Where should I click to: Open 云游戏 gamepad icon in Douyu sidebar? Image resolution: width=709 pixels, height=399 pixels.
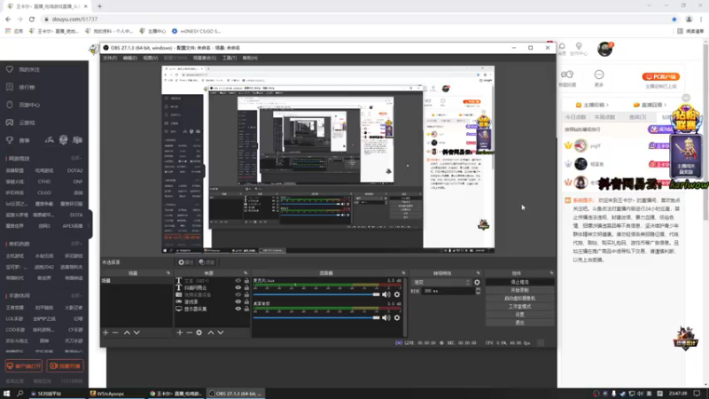click(x=10, y=122)
